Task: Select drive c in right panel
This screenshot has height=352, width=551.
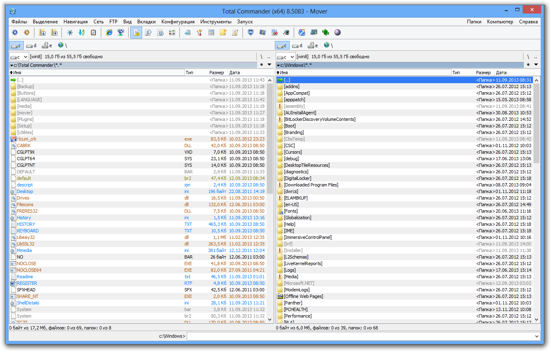Action: (x=282, y=45)
